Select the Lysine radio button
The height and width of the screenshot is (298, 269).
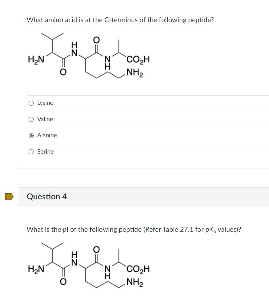tap(31, 103)
